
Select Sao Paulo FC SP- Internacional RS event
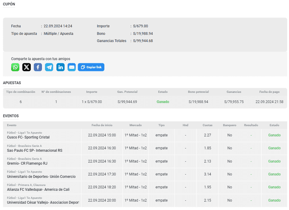click(35, 151)
